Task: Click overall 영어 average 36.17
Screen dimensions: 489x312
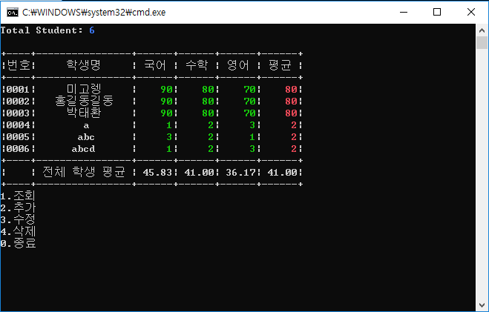Action: tap(240, 173)
